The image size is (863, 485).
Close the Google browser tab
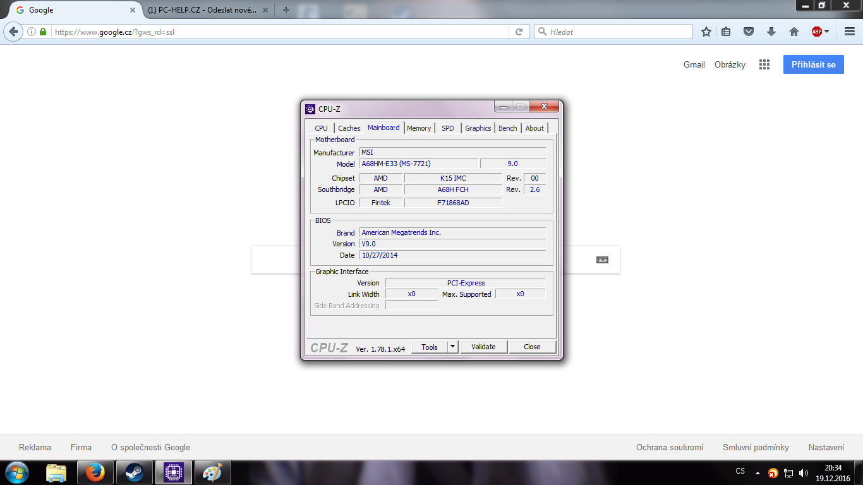click(132, 10)
